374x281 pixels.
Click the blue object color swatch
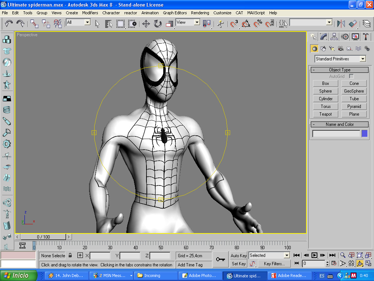coord(365,134)
